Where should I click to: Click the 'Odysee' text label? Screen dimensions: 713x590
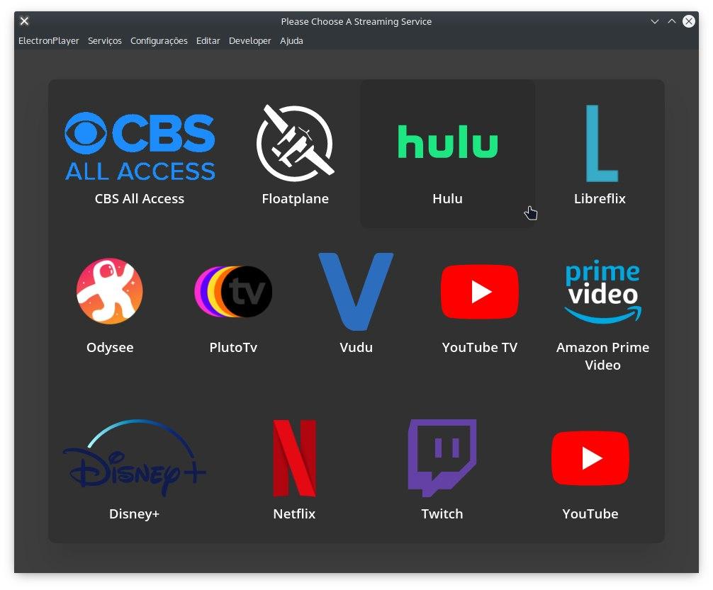click(110, 347)
